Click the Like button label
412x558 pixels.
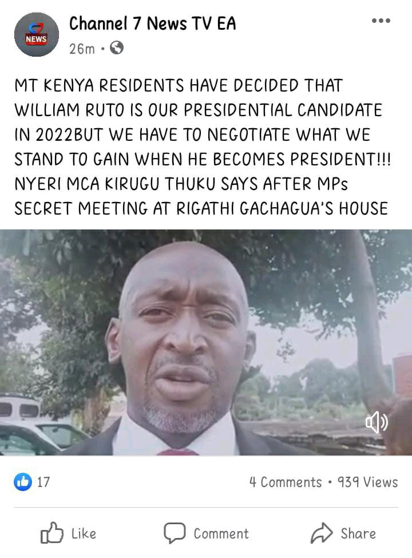click(x=84, y=533)
